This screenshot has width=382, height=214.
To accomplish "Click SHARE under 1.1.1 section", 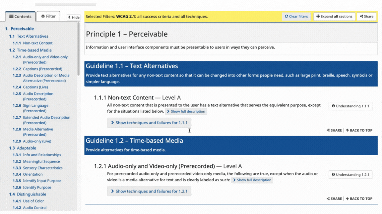I will (334, 130).
